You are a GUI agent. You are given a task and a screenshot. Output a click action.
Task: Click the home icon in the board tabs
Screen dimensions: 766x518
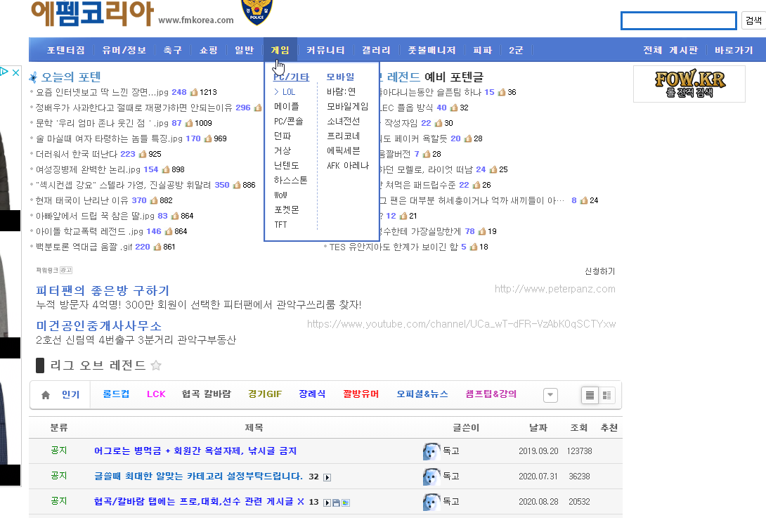46,395
